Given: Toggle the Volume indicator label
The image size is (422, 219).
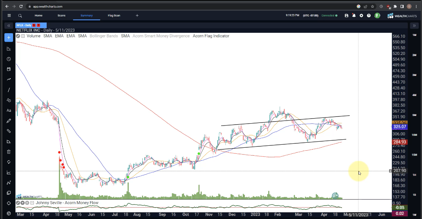Looking at the screenshot, I should coord(33,36).
